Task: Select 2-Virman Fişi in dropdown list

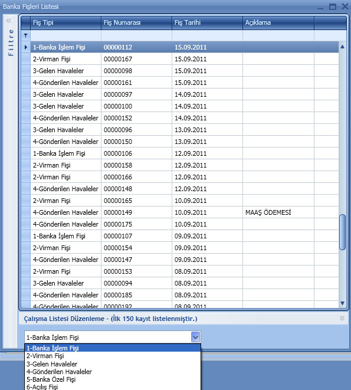Action: pos(113,356)
